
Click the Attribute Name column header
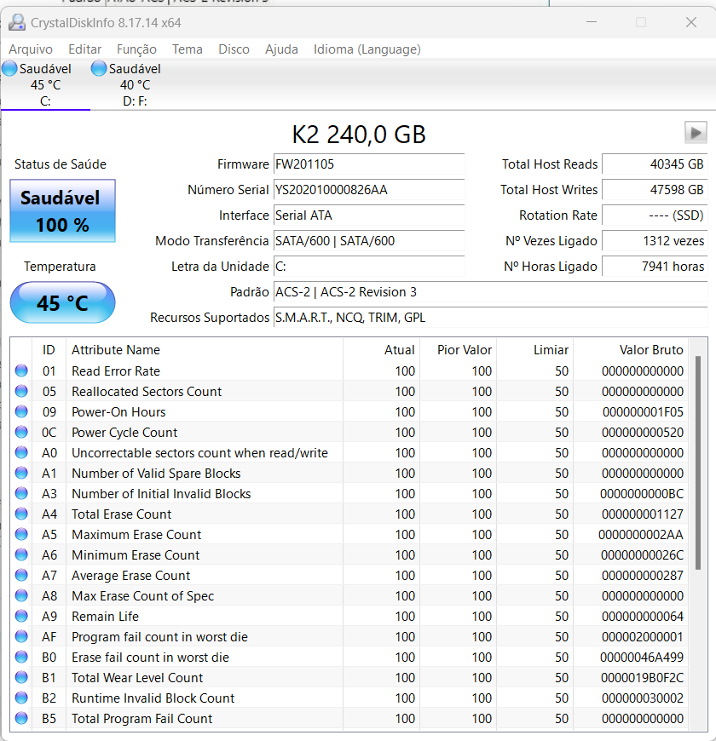[x=116, y=350]
